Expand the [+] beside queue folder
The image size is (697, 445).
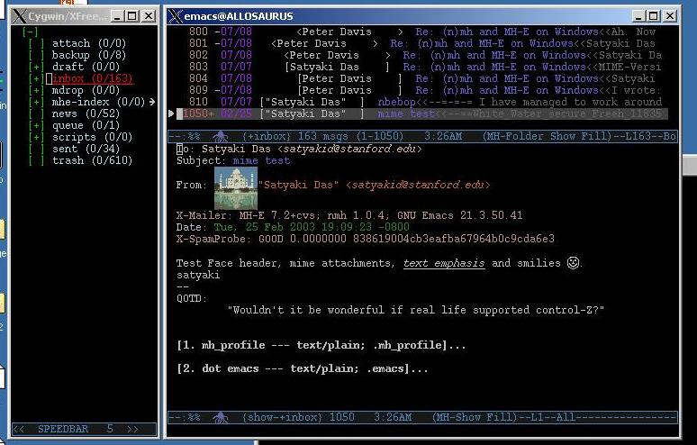(x=36, y=125)
